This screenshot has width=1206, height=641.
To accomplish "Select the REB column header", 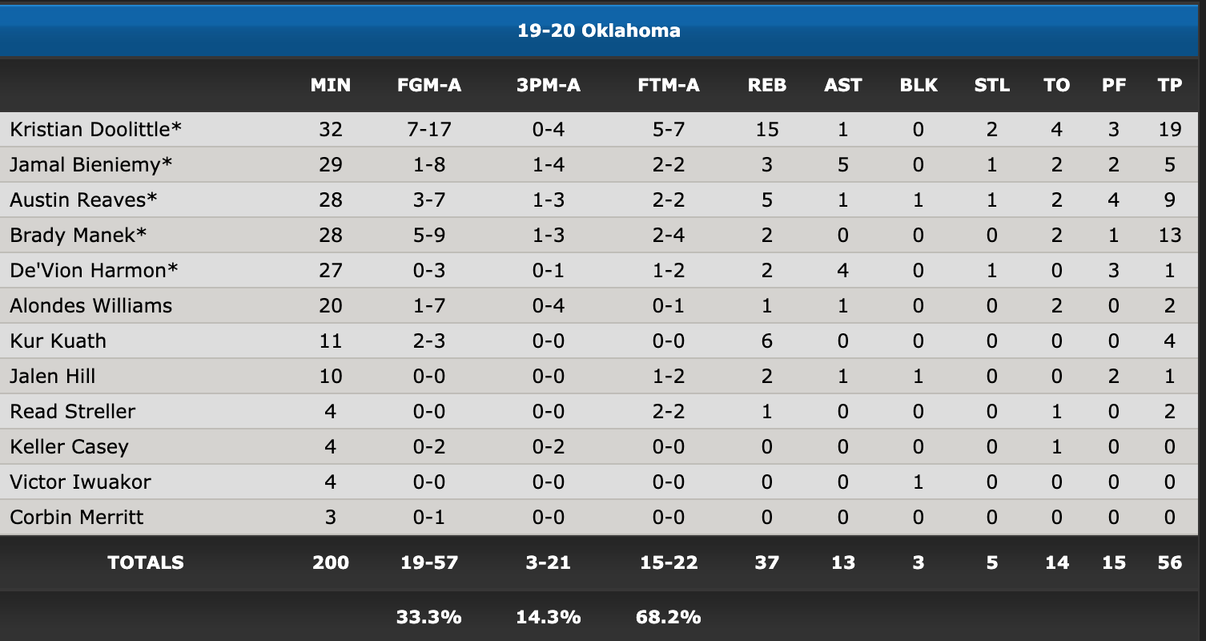I will point(767,85).
